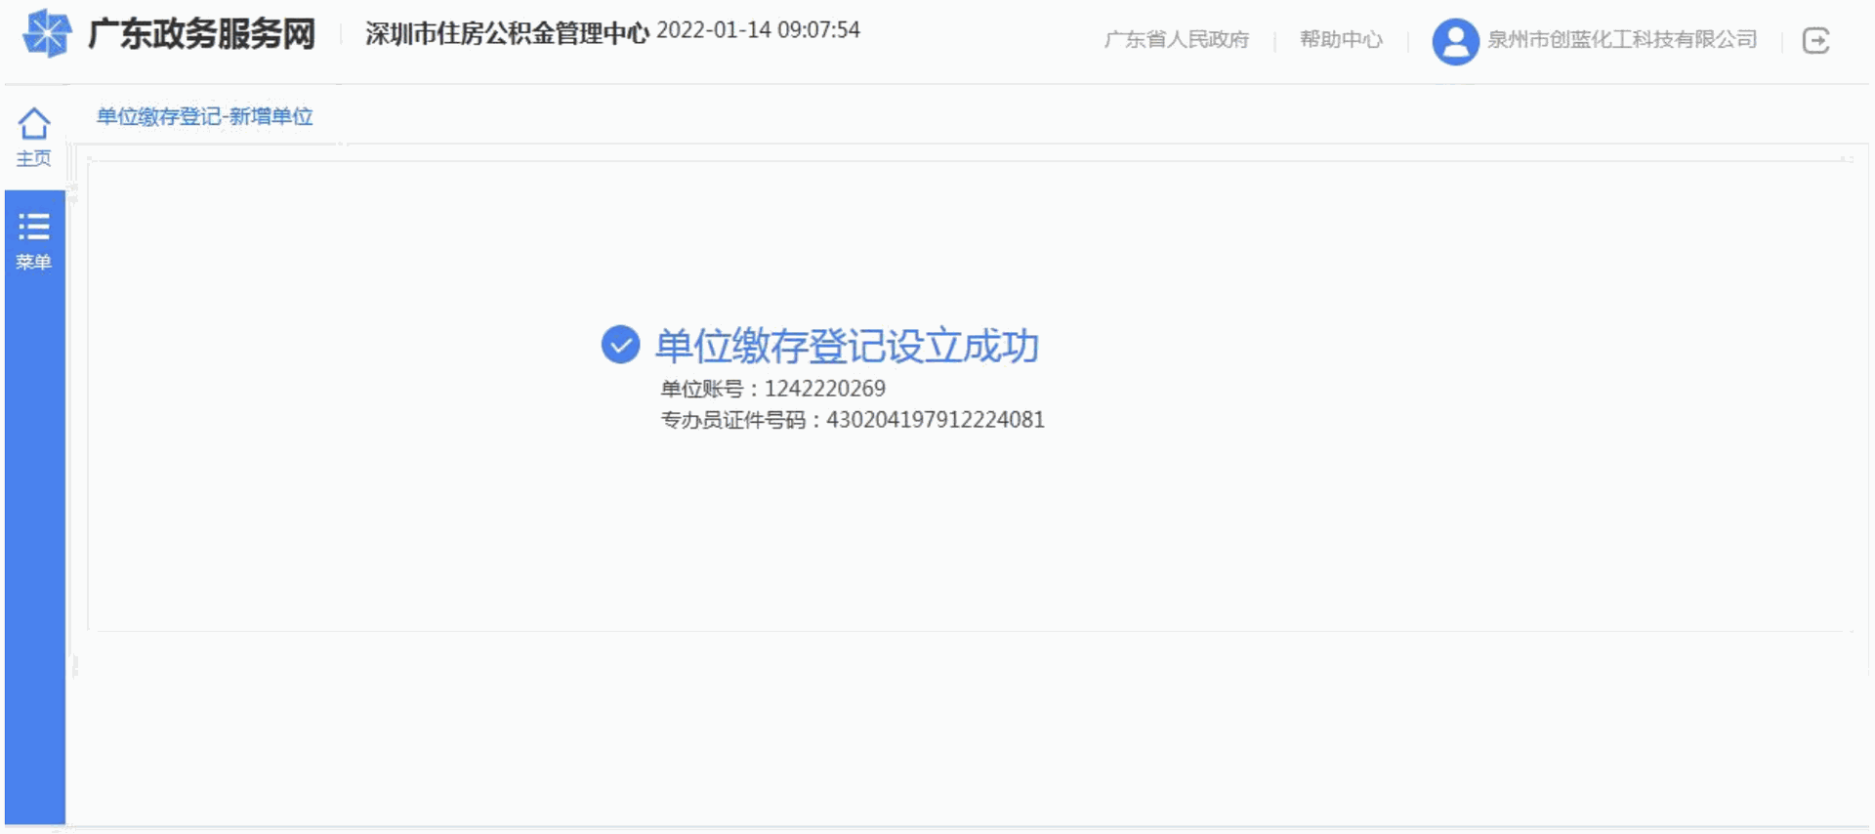Click the Guangdong government service star logo
The height and width of the screenshot is (834, 1875).
click(x=47, y=34)
